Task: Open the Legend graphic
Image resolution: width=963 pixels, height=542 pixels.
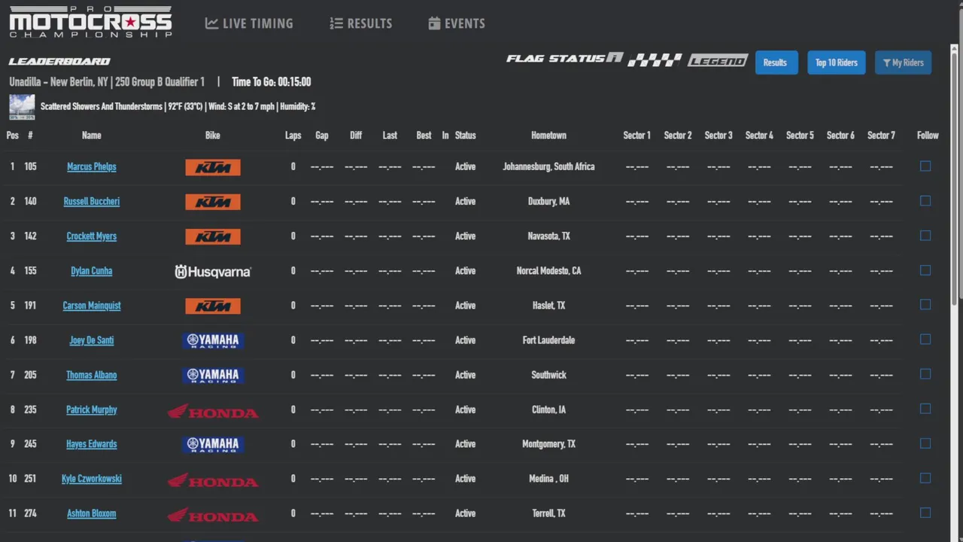Action: pyautogui.click(x=718, y=61)
